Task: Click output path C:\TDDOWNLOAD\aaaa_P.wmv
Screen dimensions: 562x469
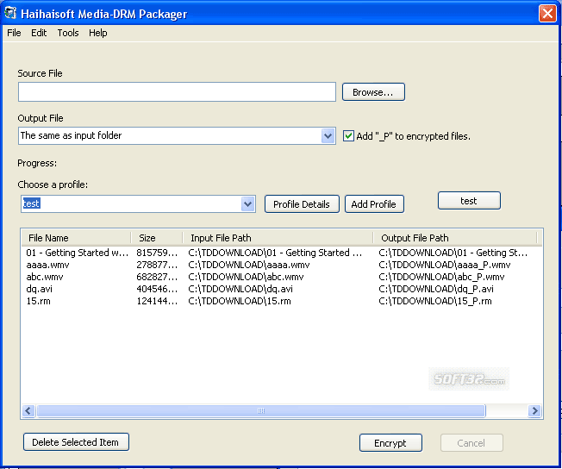Action: point(445,265)
